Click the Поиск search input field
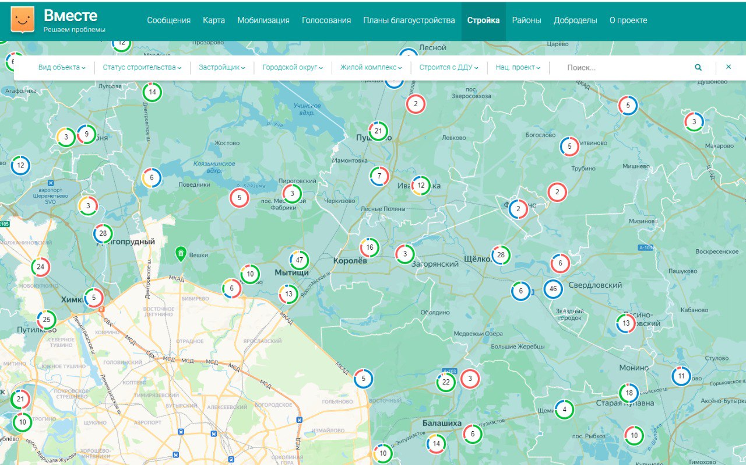The width and height of the screenshot is (746, 465). tap(624, 68)
